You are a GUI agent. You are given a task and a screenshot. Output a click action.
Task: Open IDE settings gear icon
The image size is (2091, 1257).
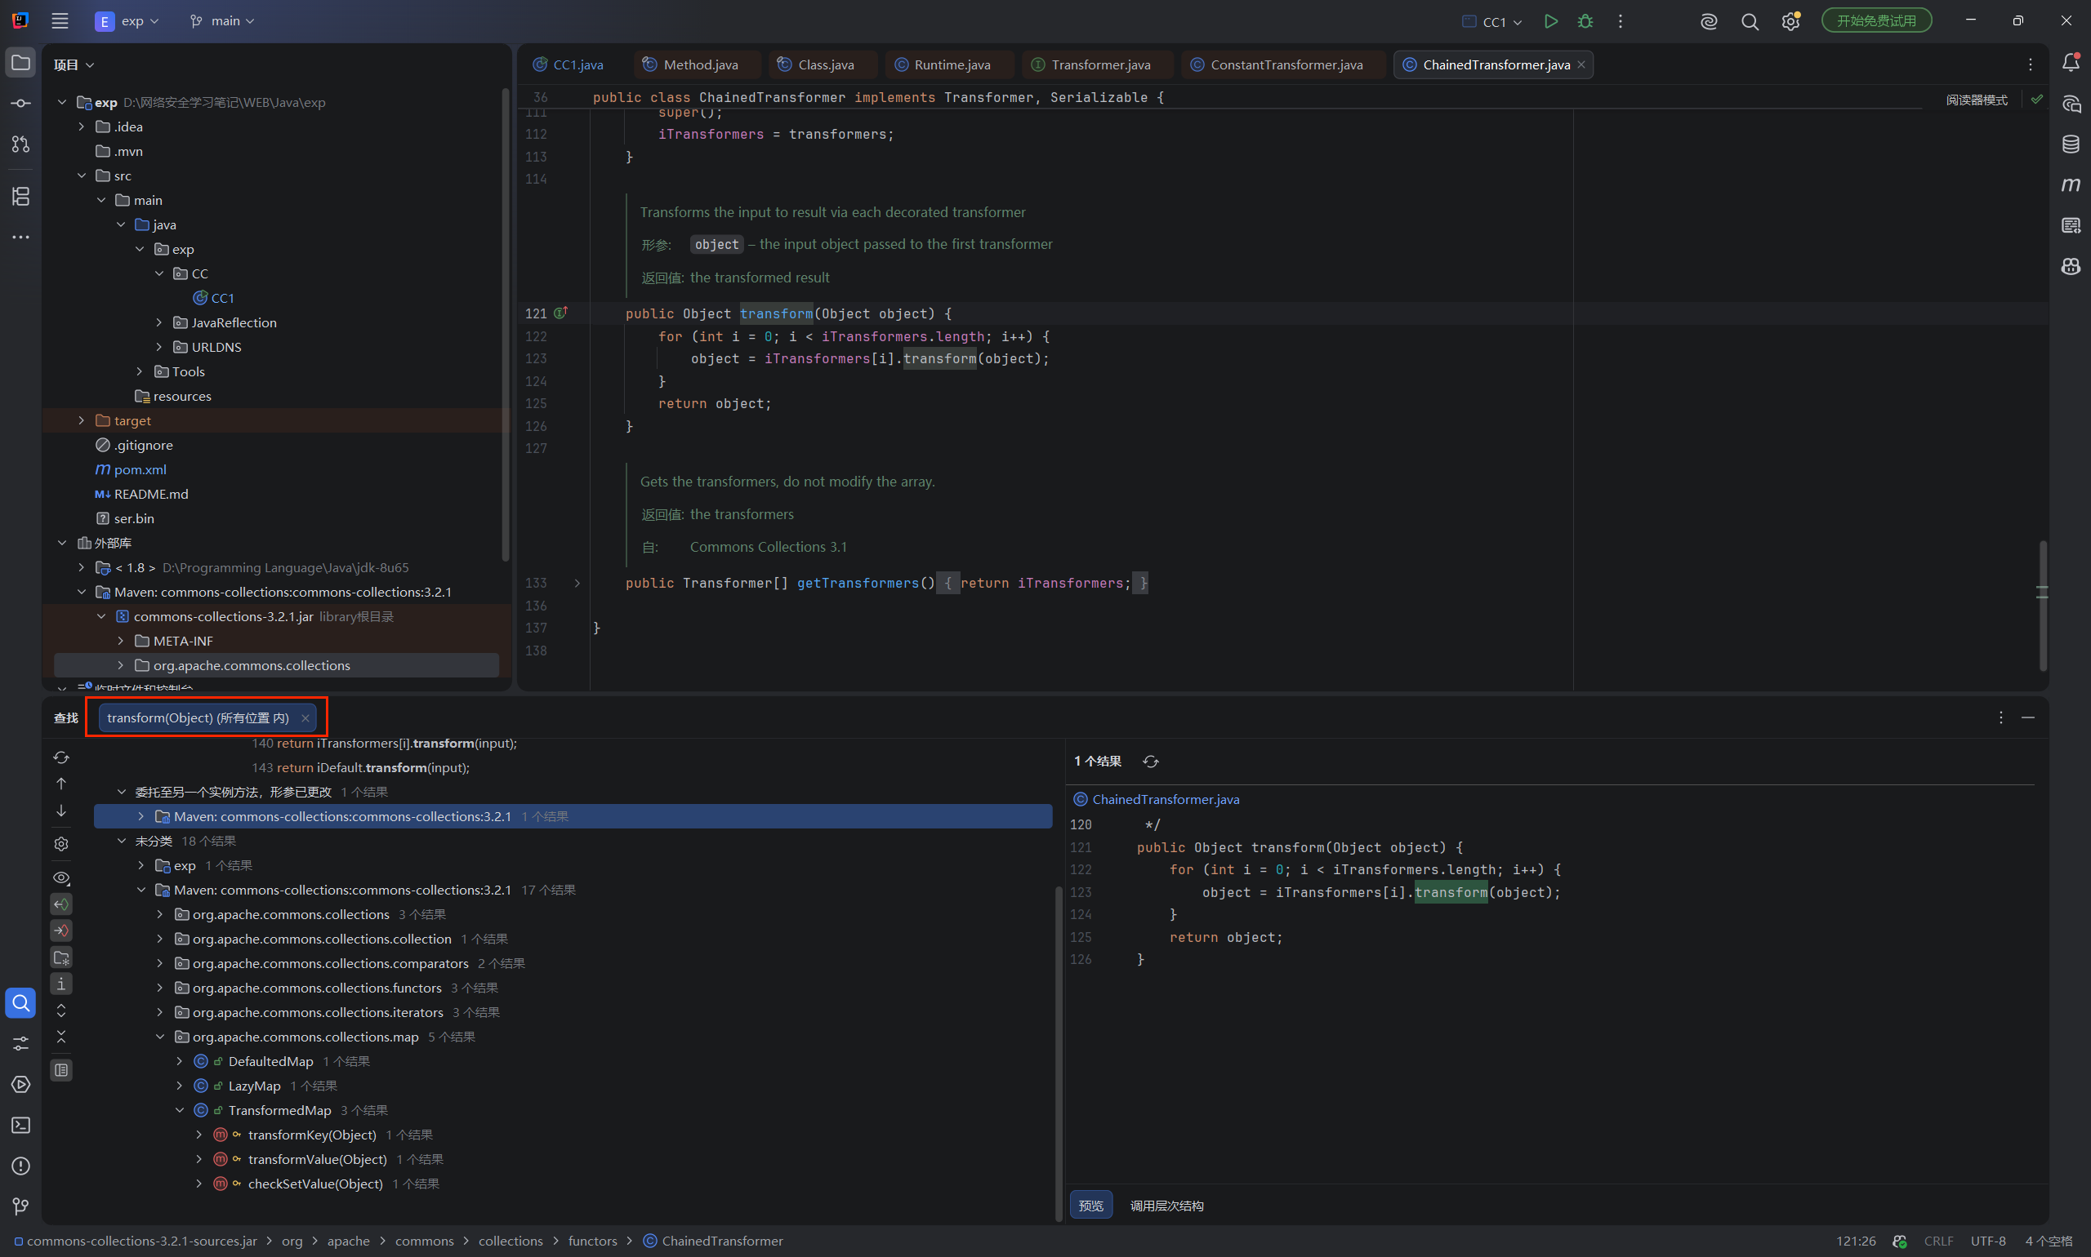click(1790, 21)
